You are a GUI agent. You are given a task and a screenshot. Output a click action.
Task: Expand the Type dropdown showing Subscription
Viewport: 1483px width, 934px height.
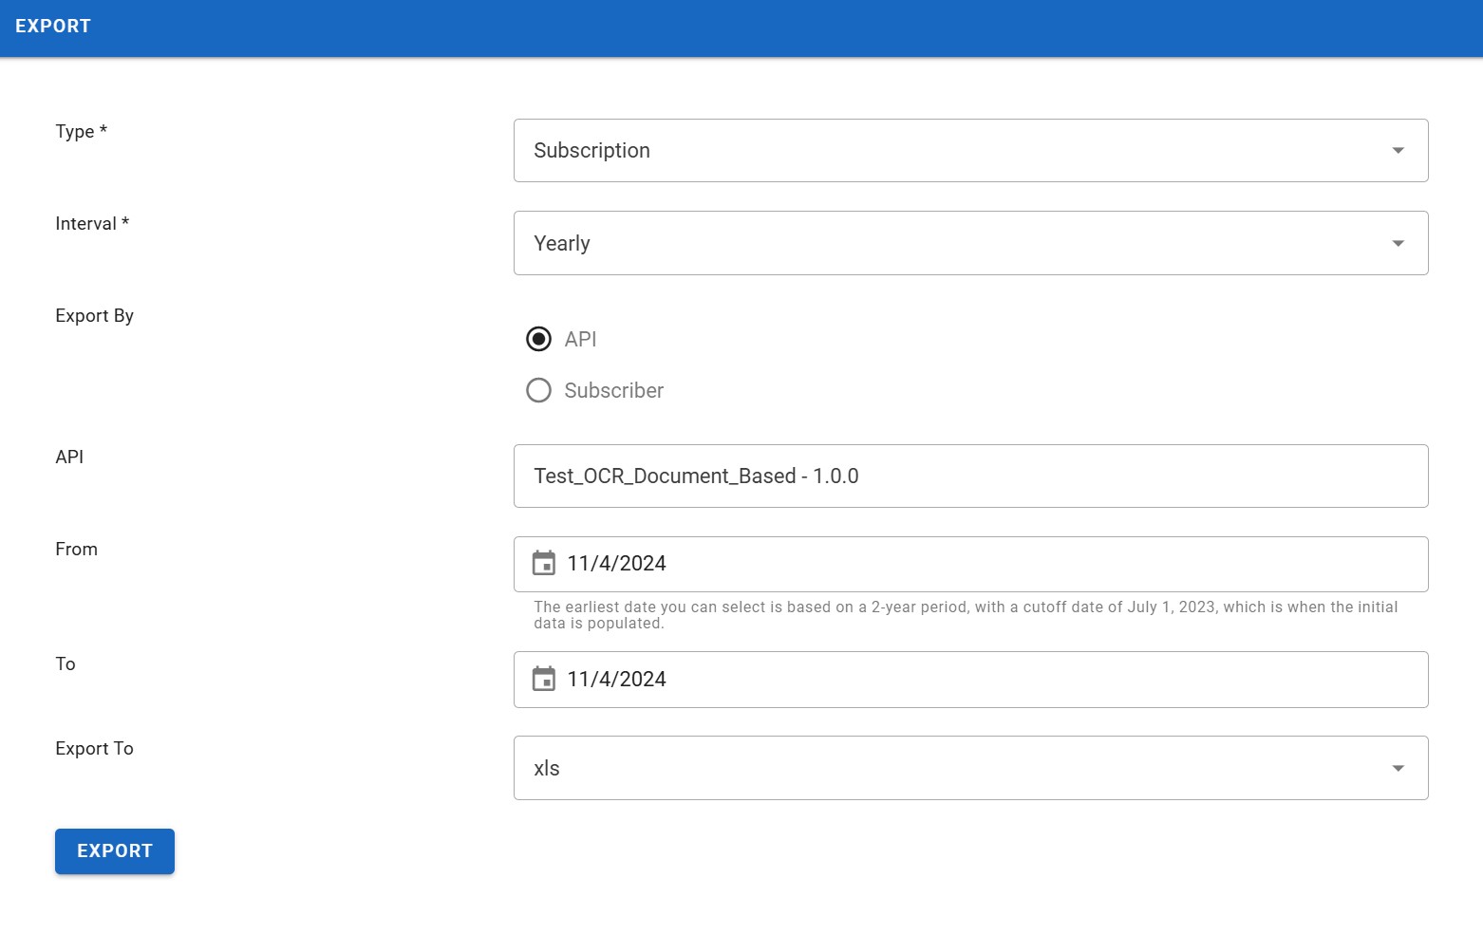pos(949,151)
